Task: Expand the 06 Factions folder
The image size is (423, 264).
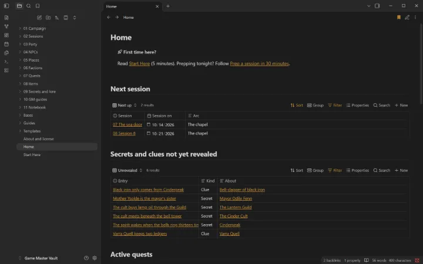Action: 33,68
